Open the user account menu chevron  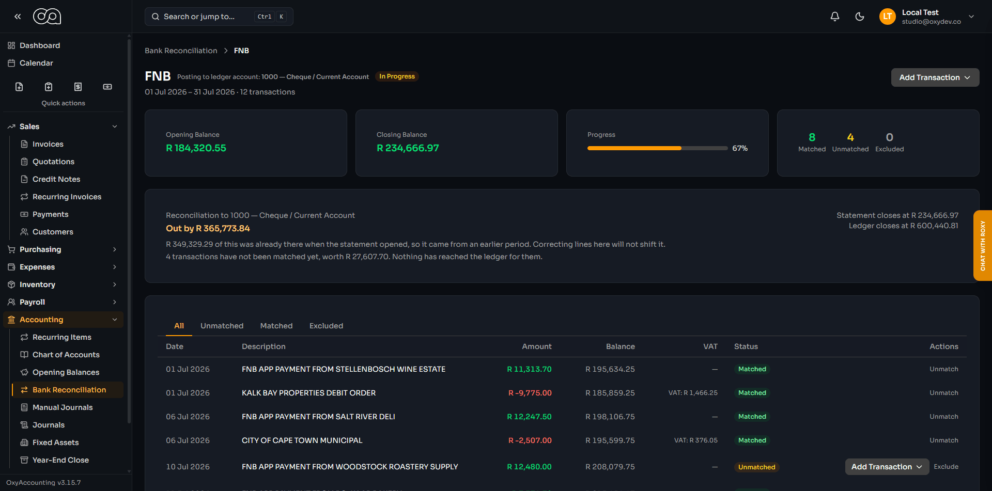[x=971, y=17]
